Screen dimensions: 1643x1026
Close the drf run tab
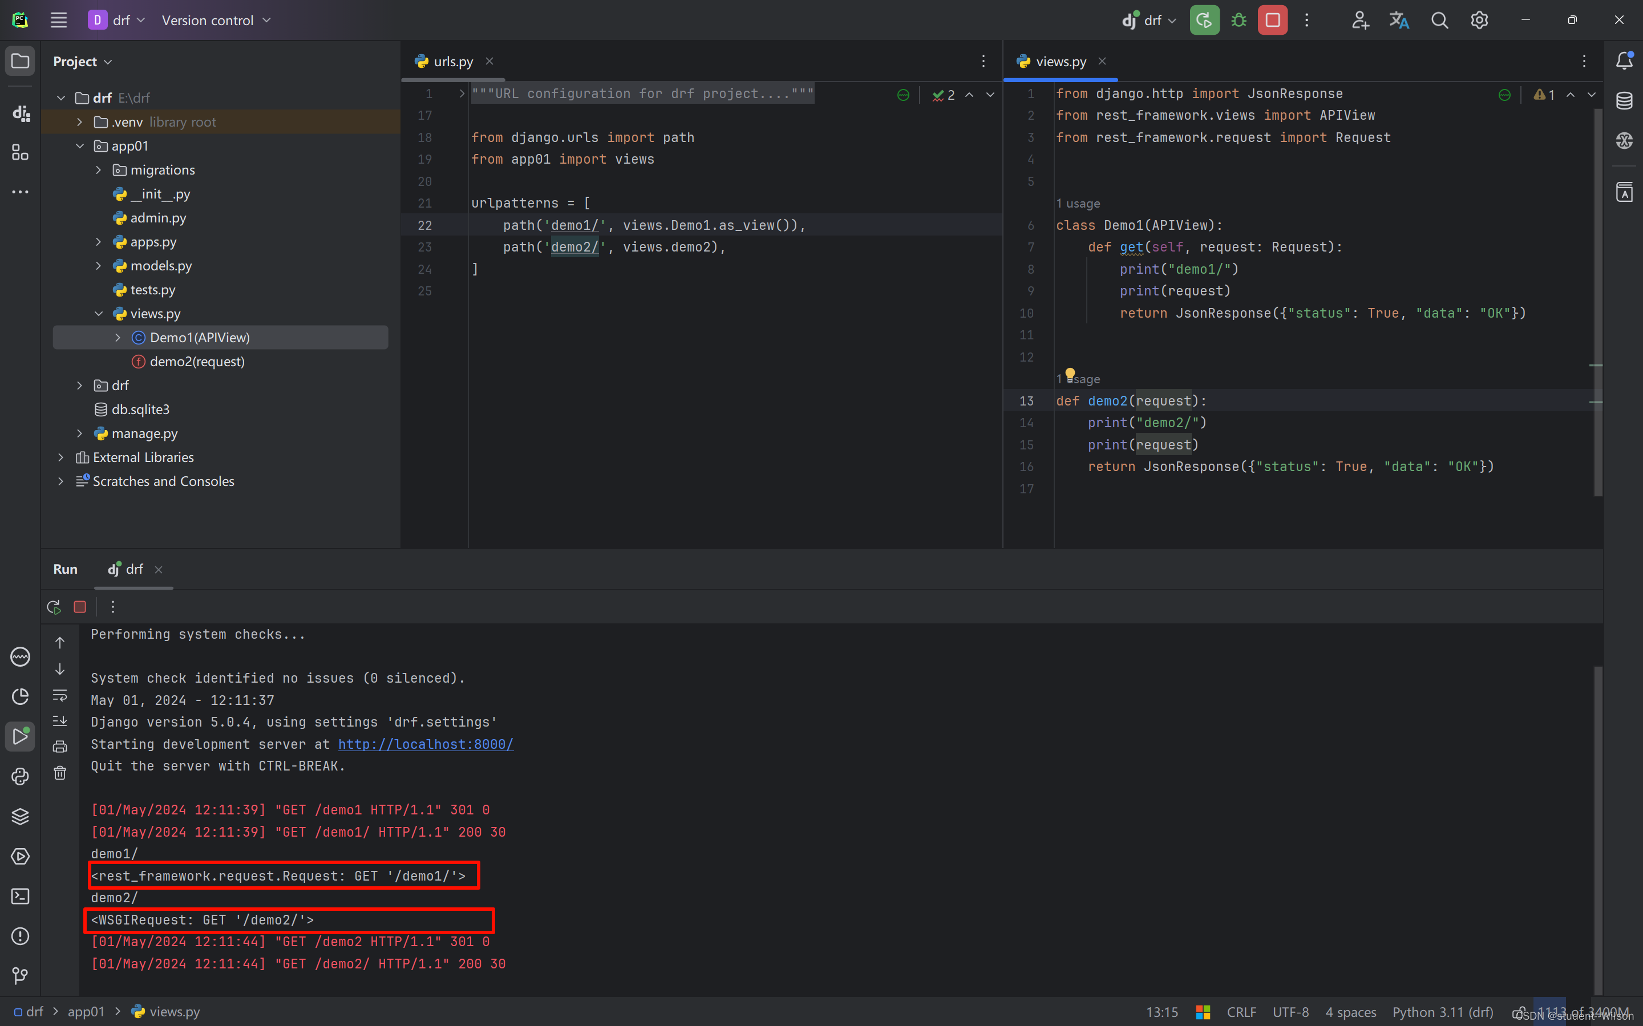pyautogui.click(x=159, y=570)
